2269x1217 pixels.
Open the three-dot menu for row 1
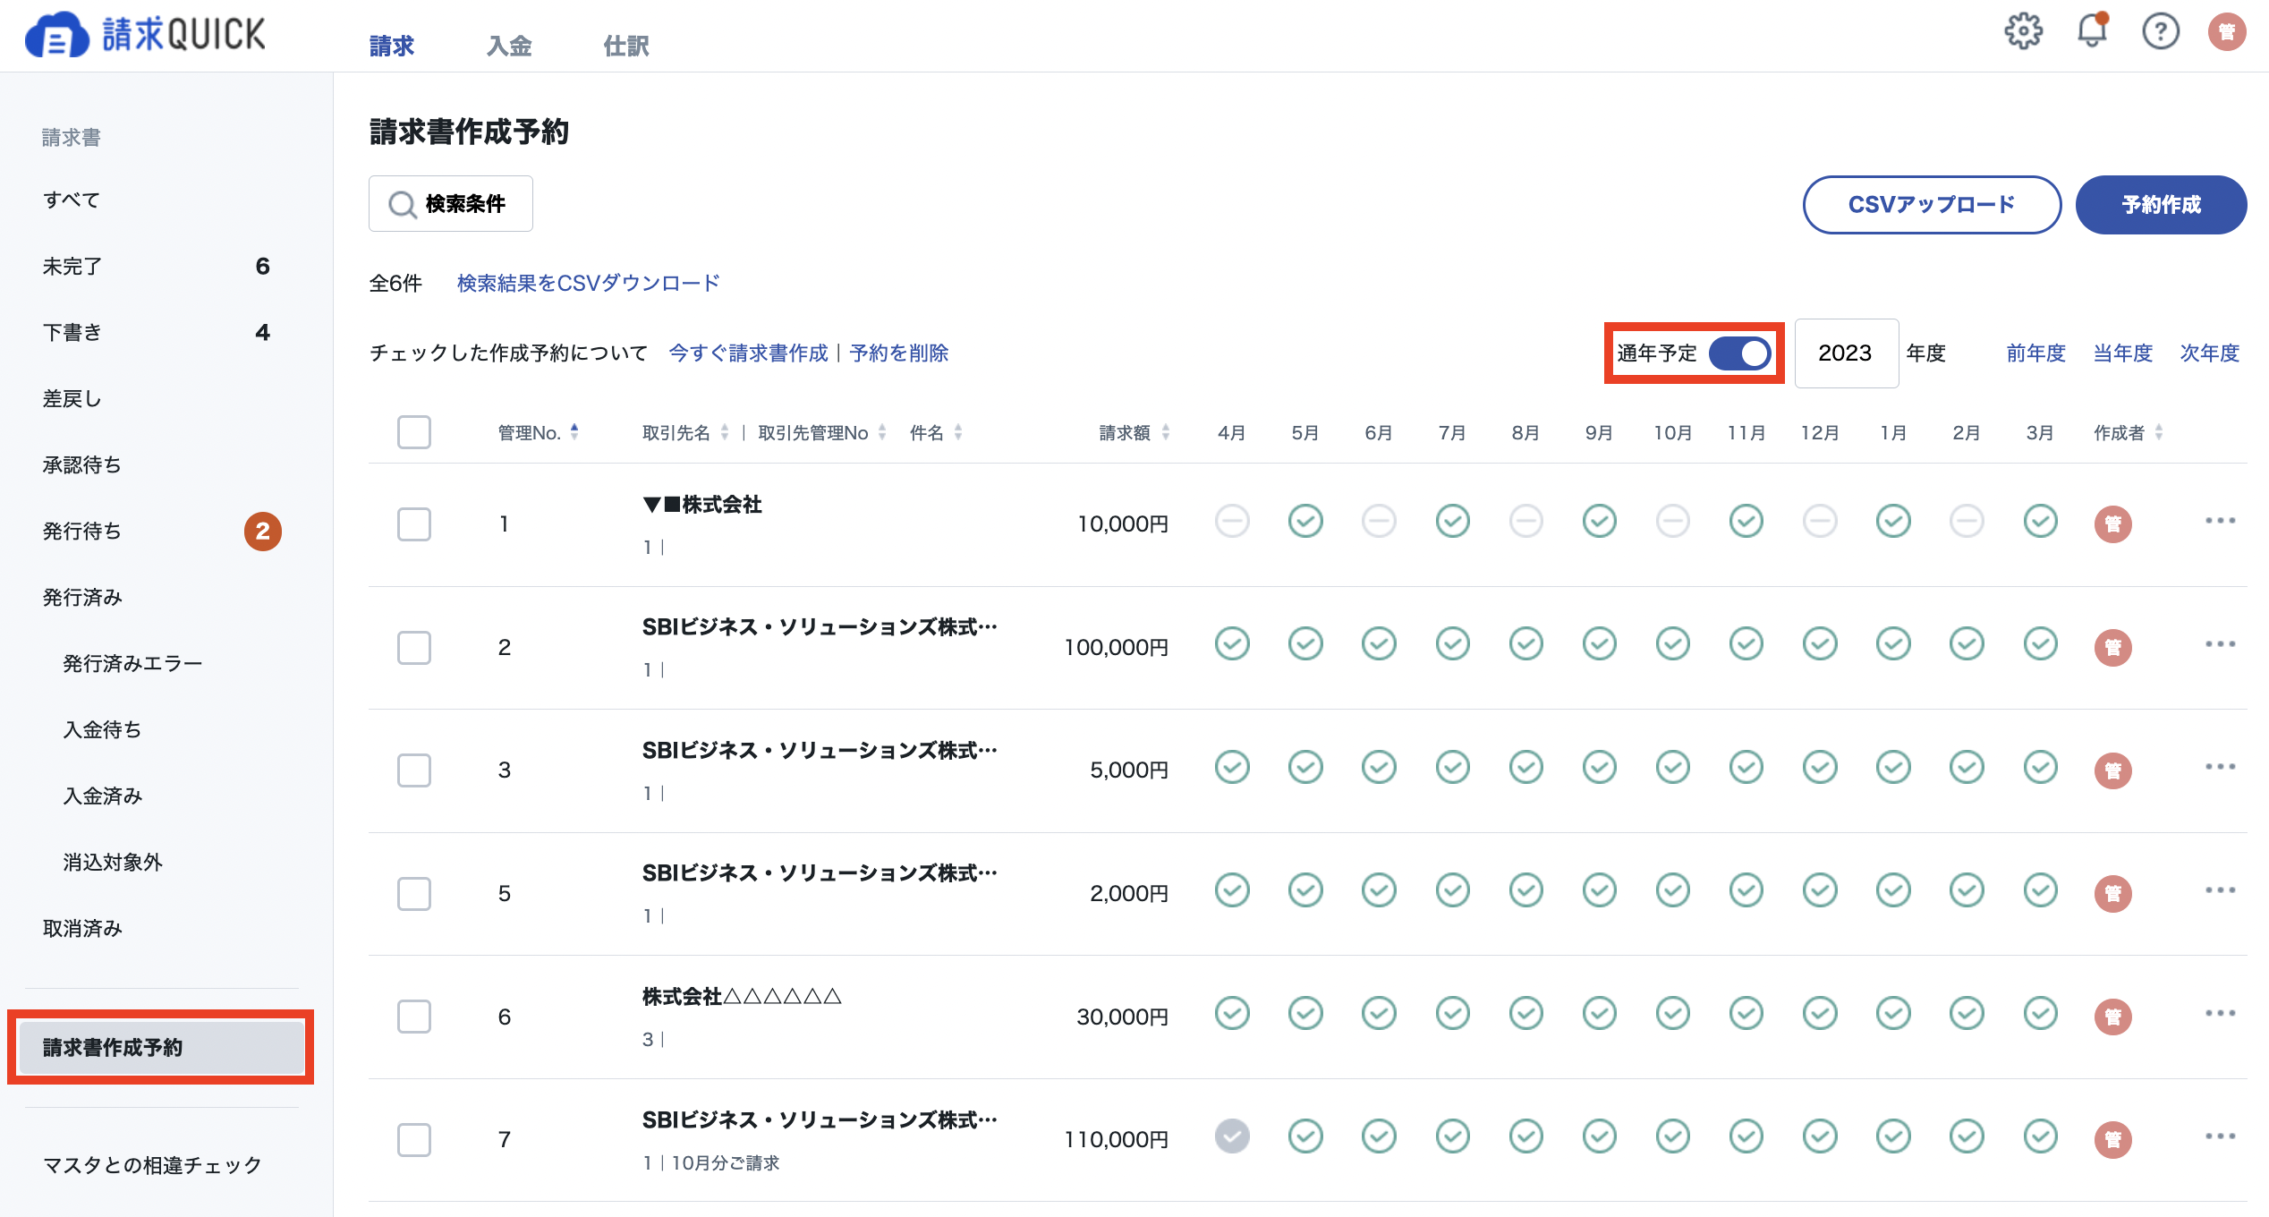coord(2220,521)
